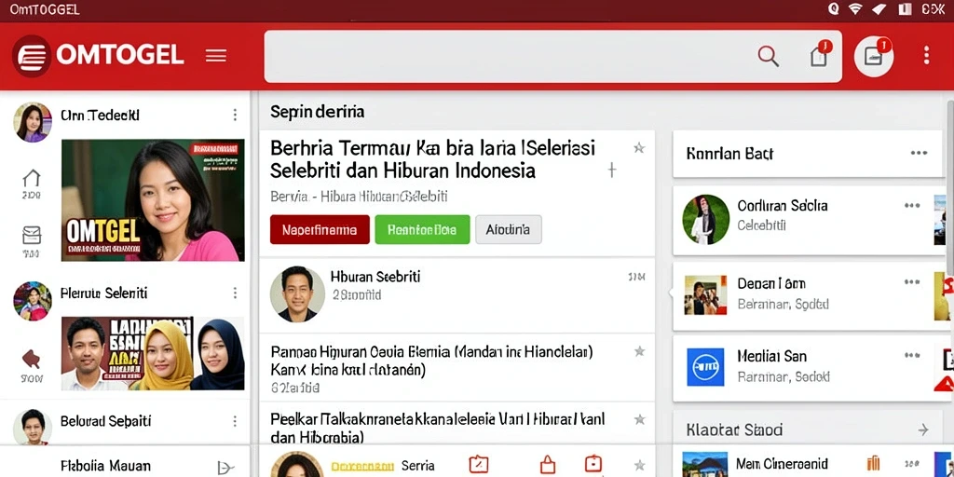The image size is (954, 477).
Task: Click the Plerue Seleriti avatar
Action: (33, 301)
